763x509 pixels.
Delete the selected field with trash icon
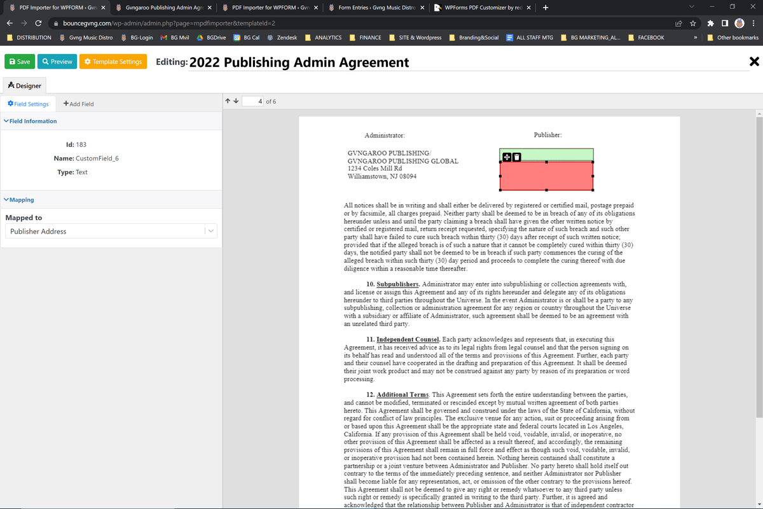(517, 157)
